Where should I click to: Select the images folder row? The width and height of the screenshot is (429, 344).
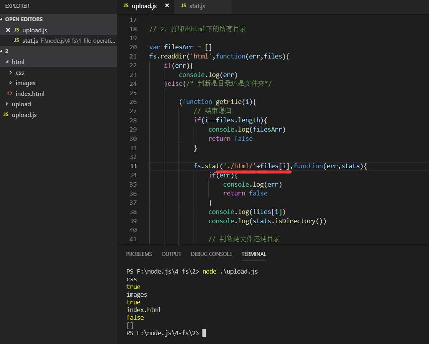pos(58,83)
